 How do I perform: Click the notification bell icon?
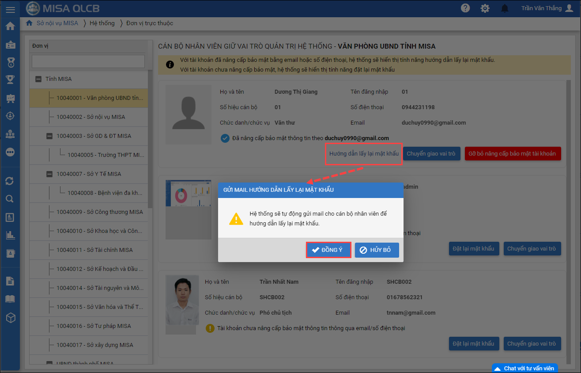point(505,8)
